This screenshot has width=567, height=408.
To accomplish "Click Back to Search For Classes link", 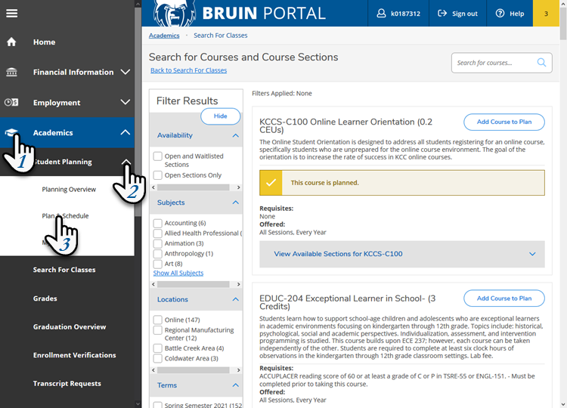I will (189, 70).
